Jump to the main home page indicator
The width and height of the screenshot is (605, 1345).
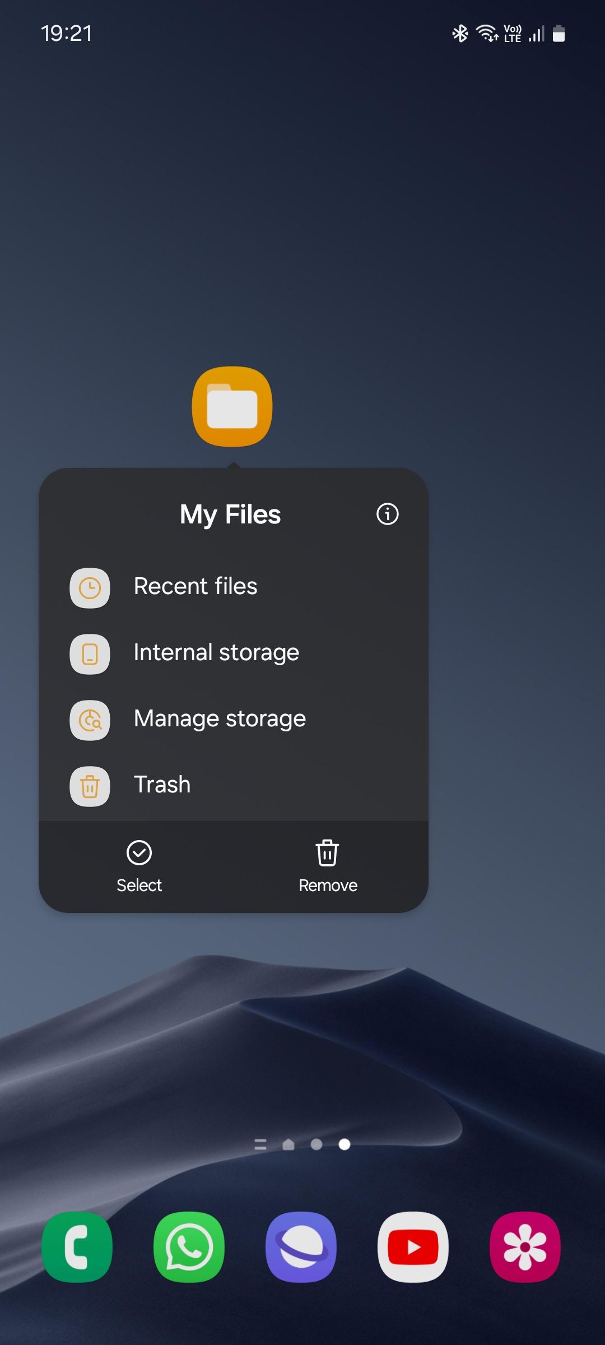point(288,1144)
